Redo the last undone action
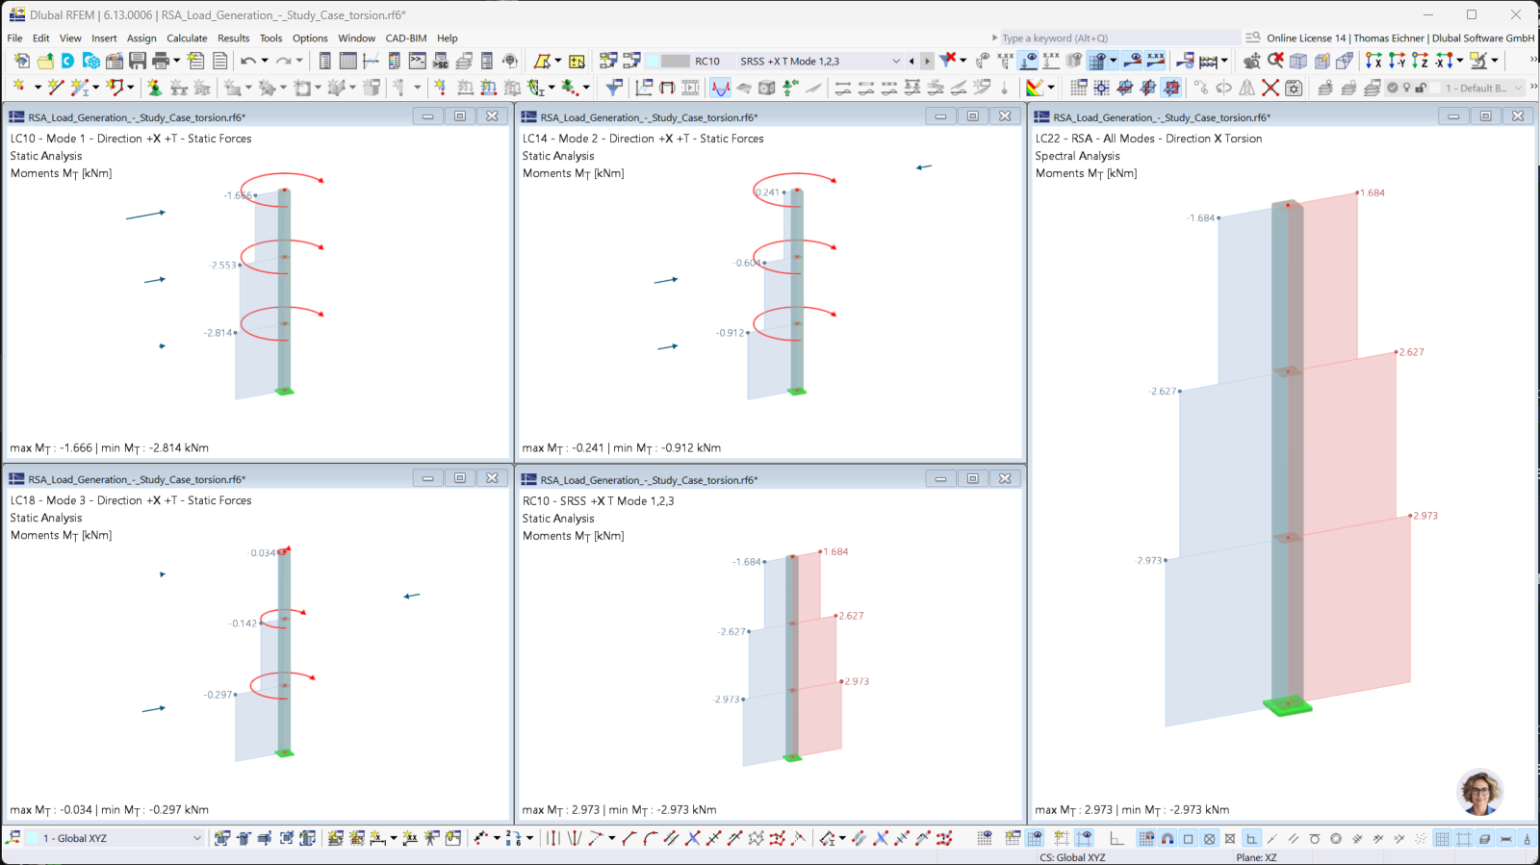Image resolution: width=1540 pixels, height=865 pixels. [x=283, y=61]
